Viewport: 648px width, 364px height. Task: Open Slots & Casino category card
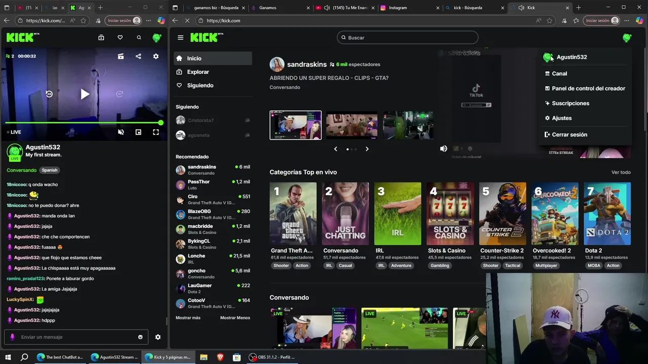click(x=450, y=214)
